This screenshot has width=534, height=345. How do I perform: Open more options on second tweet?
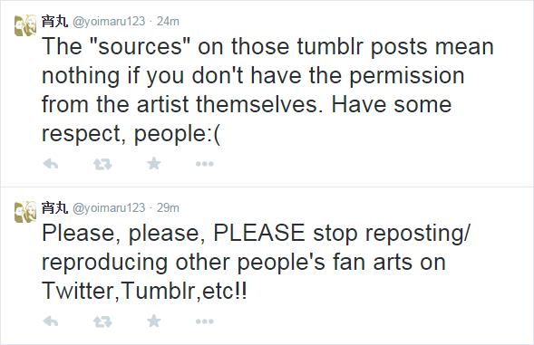[204, 321]
